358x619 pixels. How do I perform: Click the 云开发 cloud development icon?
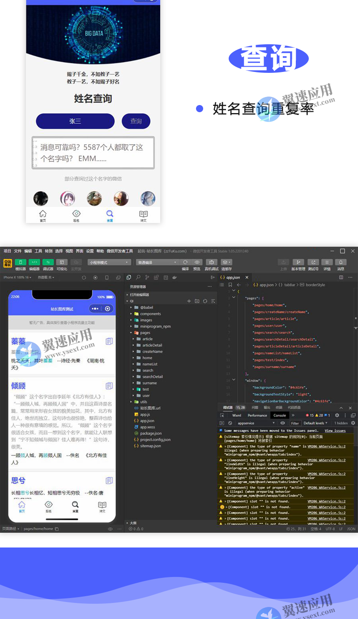76,263
